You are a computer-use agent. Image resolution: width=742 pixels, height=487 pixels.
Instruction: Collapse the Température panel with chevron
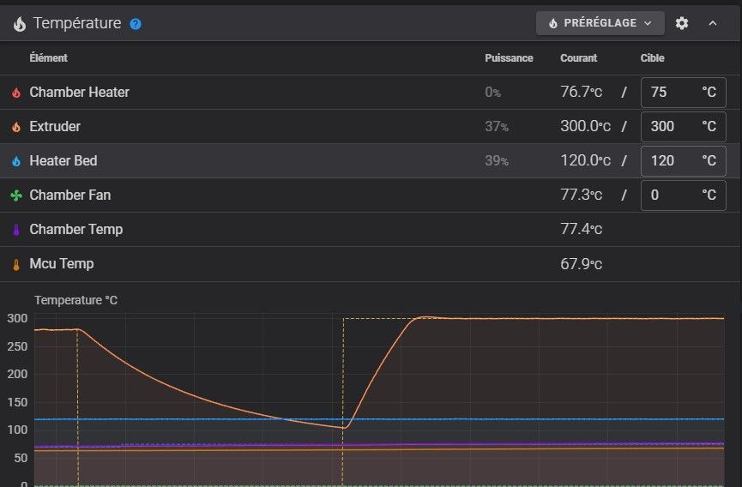713,23
